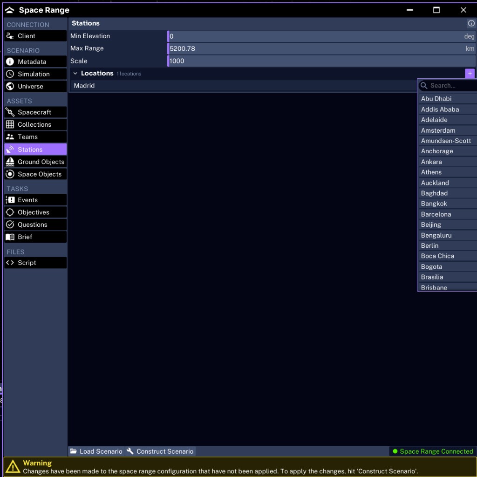
Task: Click the Stations antenna icon
Action: tap(10, 150)
